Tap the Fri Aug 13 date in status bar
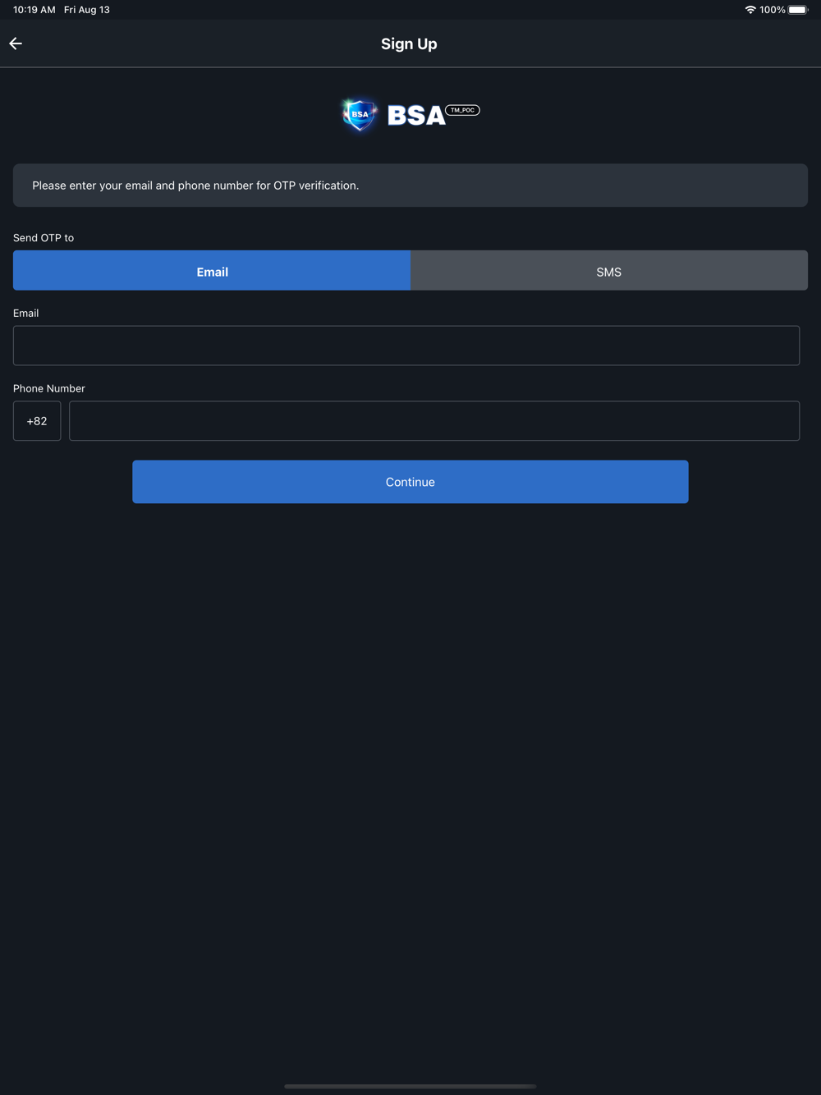The height and width of the screenshot is (1095, 821). tap(87, 10)
